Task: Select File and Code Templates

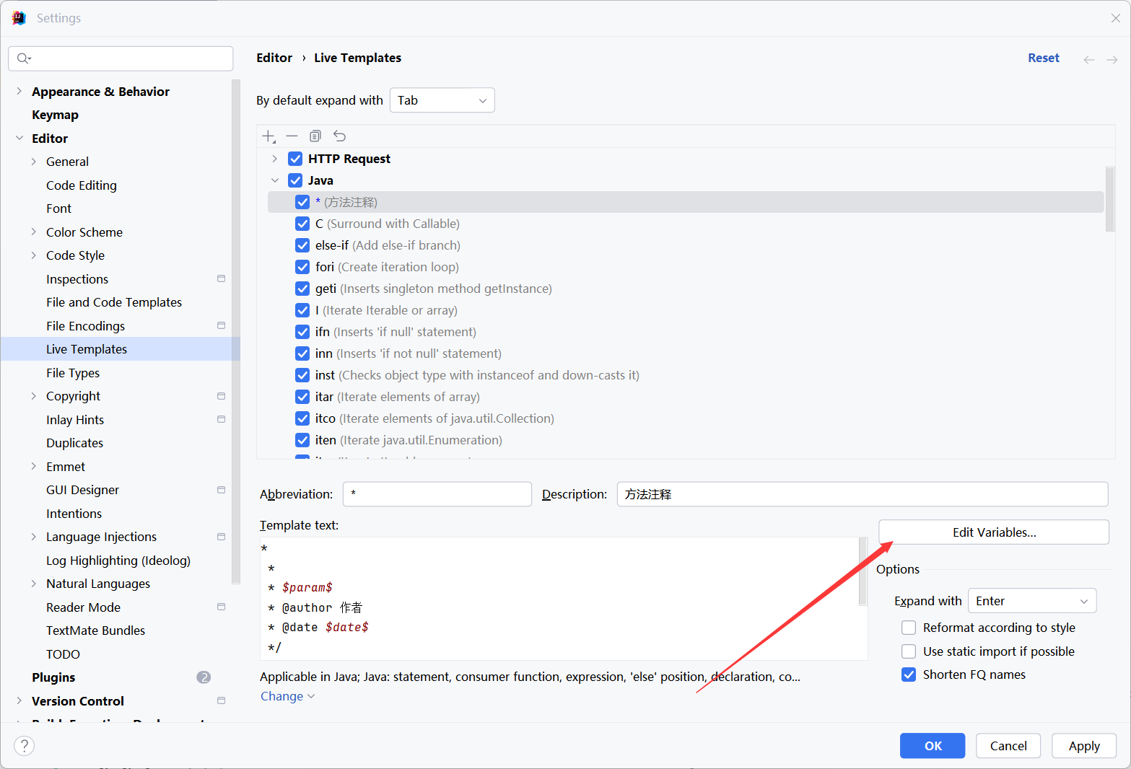Action: 114,302
